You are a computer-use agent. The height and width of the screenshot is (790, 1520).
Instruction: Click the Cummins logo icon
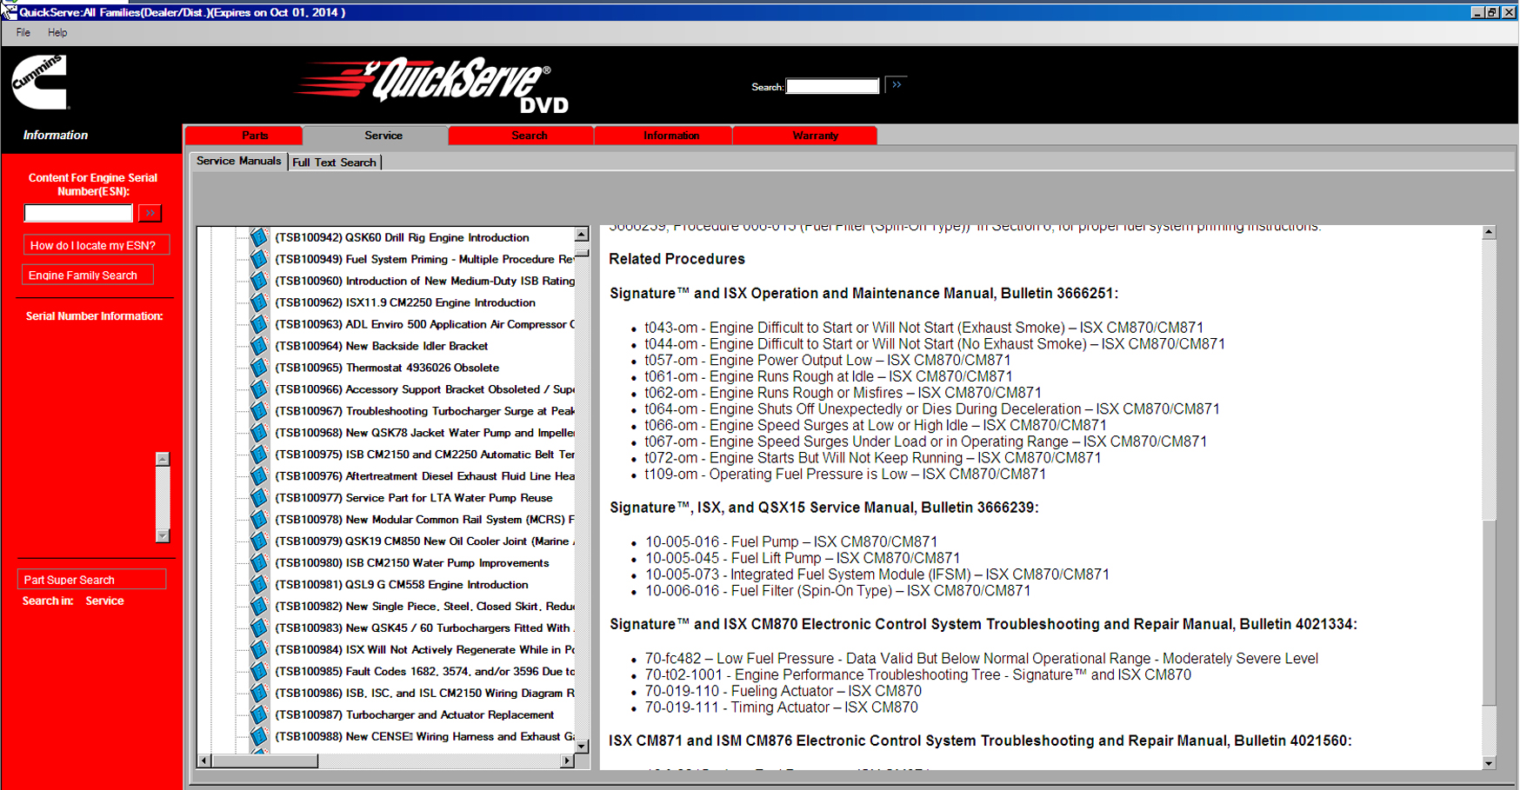click(x=40, y=83)
